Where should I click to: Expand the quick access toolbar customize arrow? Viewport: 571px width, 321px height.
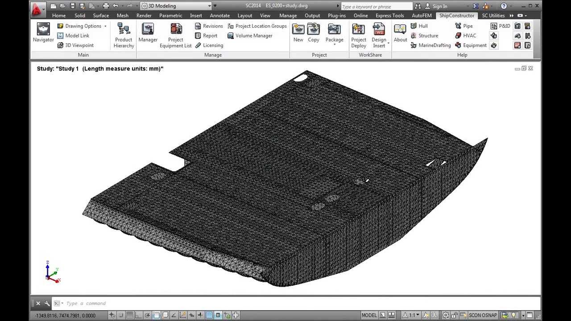point(215,6)
